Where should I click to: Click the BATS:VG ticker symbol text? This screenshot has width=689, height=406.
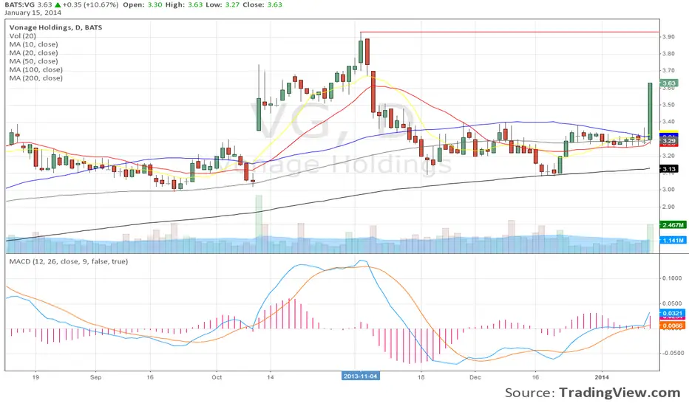point(20,5)
